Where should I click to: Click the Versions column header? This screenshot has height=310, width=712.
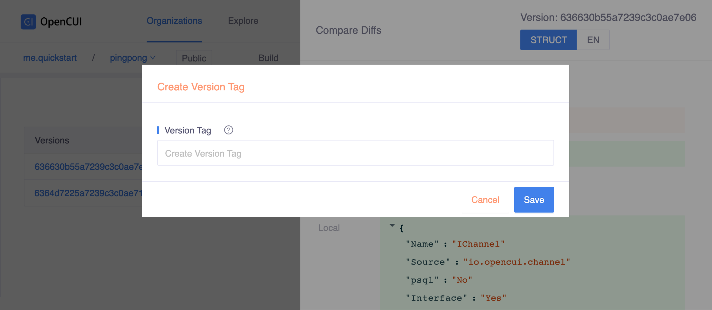click(x=52, y=140)
